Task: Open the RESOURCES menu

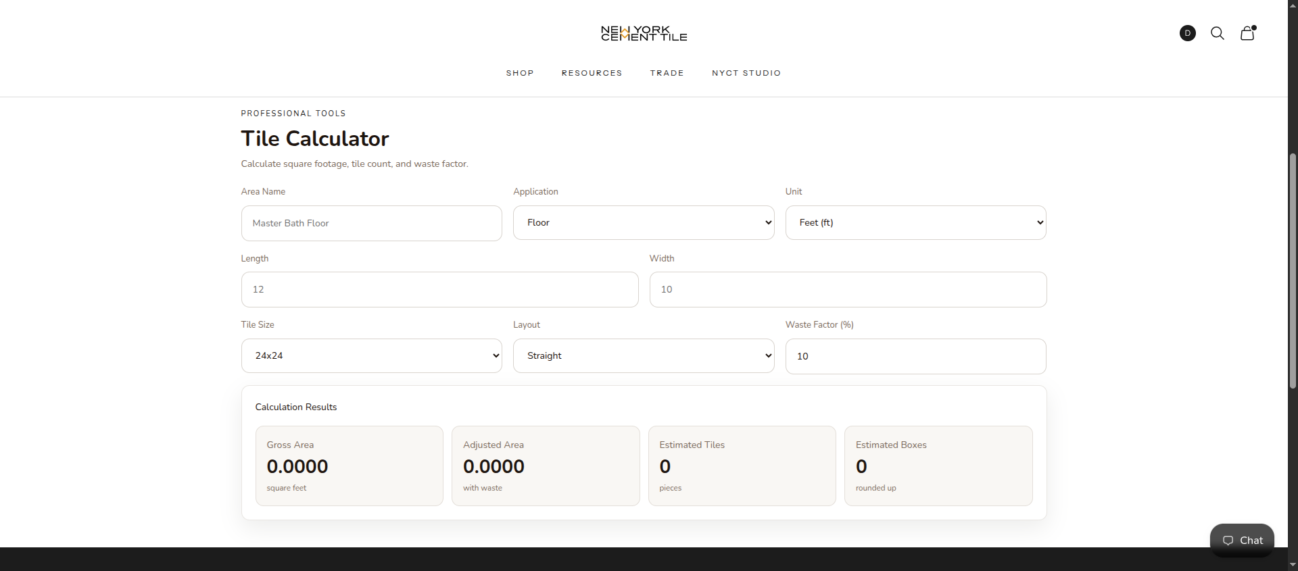Action: (x=592, y=73)
